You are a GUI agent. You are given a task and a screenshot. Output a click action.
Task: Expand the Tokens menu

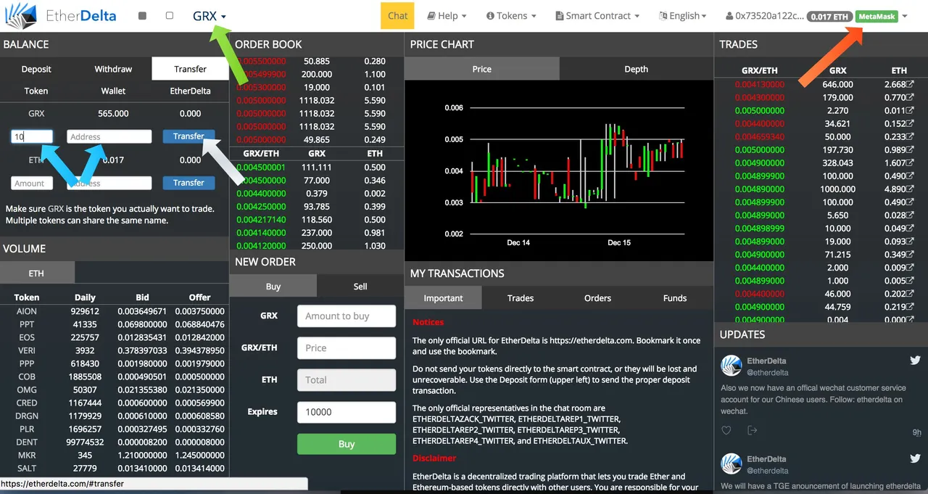[x=511, y=16]
